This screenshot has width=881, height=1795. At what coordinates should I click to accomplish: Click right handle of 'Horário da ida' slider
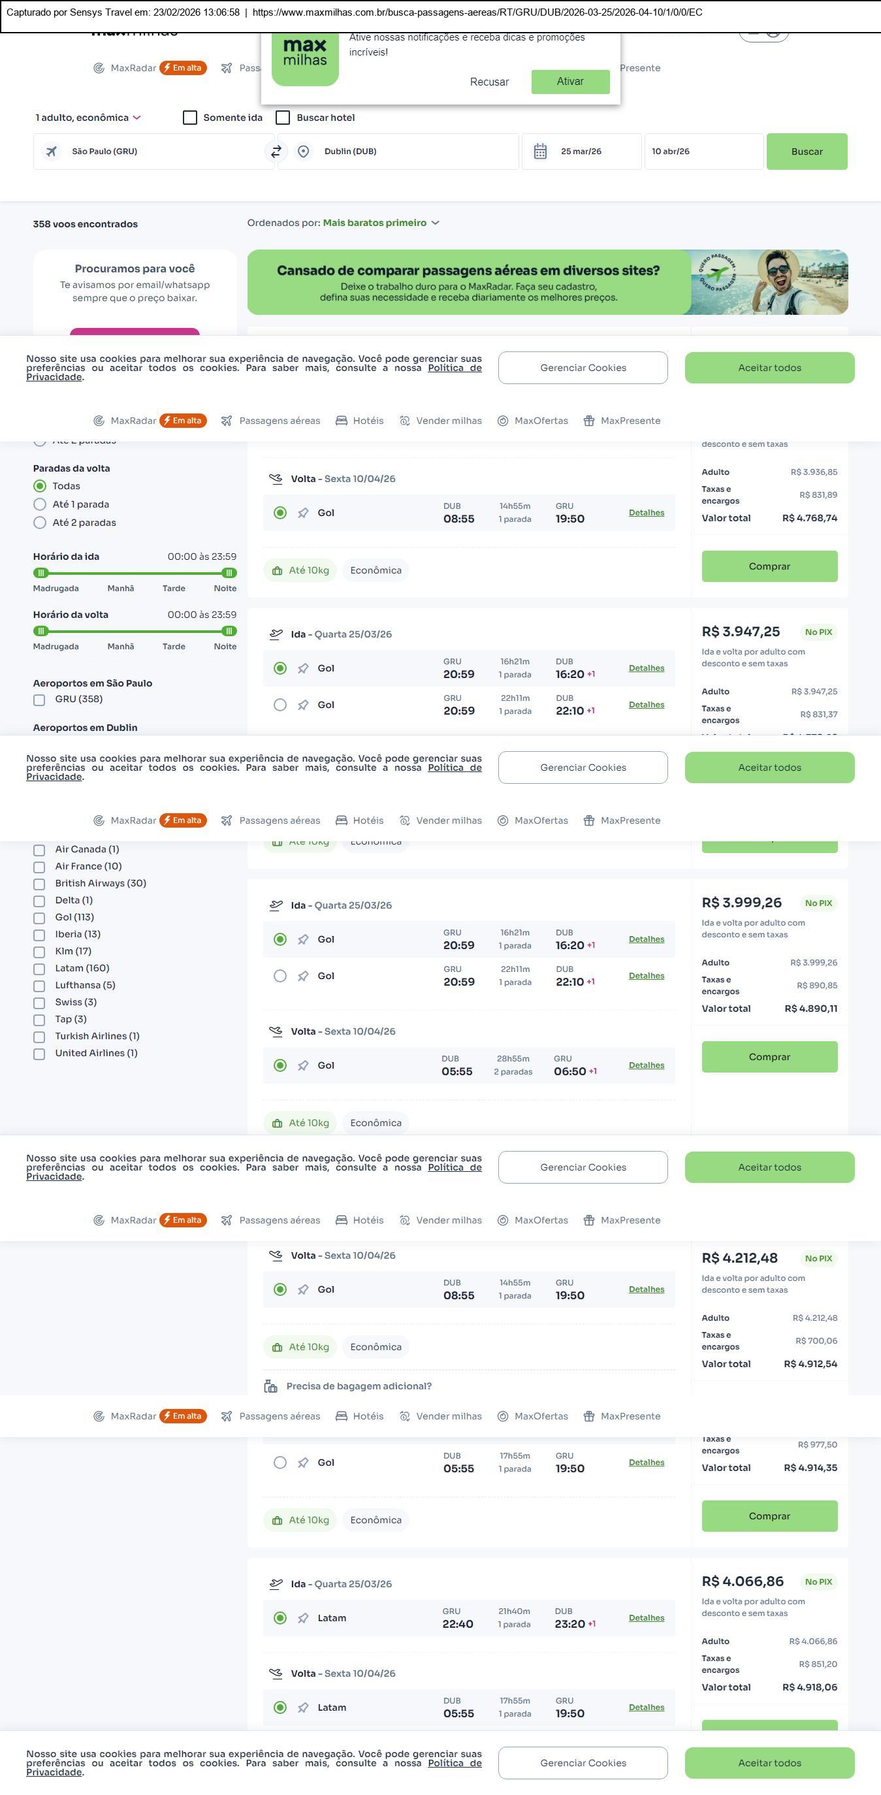point(229,573)
